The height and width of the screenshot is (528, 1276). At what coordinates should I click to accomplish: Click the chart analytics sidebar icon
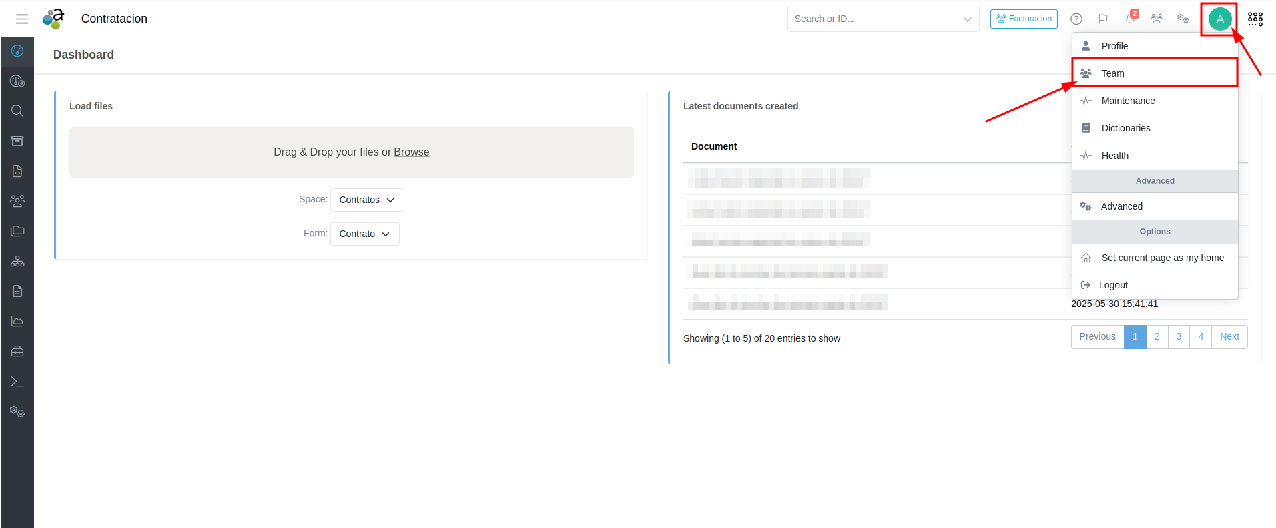[x=17, y=322]
